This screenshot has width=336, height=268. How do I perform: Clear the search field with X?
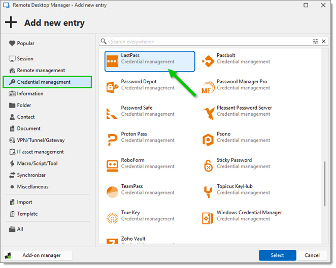324,41
